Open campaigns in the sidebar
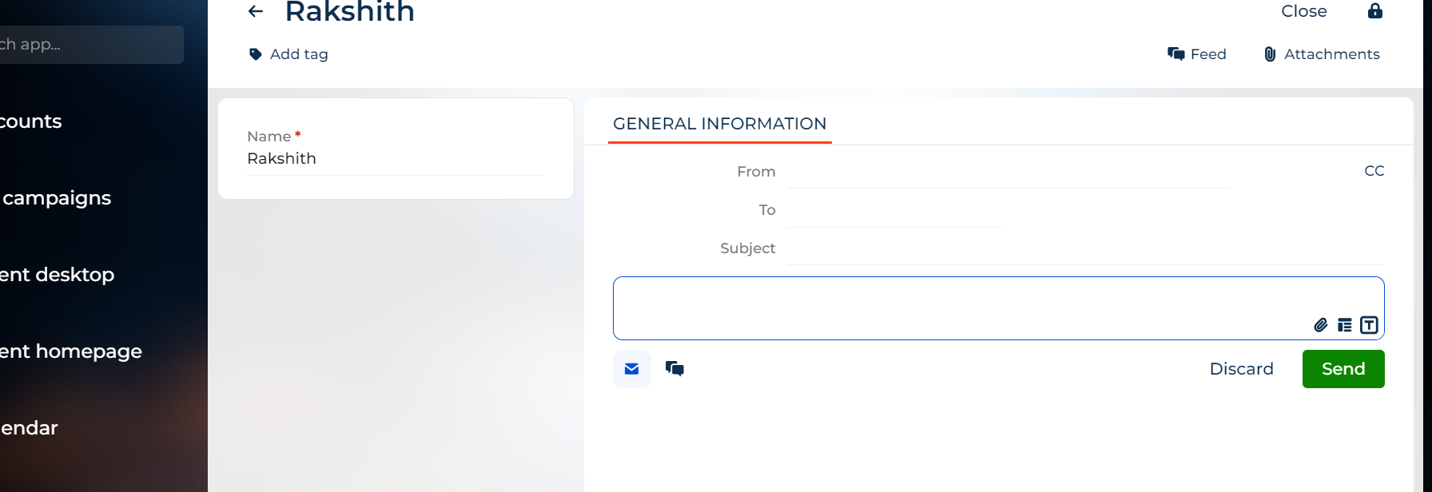 [57, 198]
